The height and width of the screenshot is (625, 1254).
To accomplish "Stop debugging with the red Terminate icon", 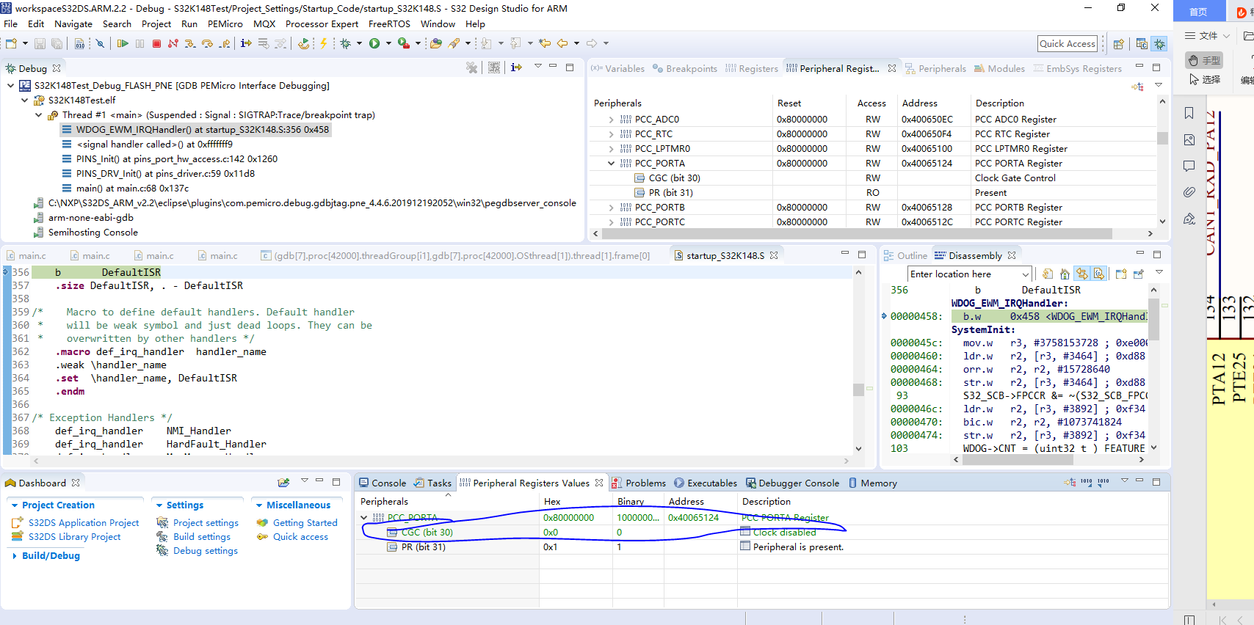I will pyautogui.click(x=156, y=44).
